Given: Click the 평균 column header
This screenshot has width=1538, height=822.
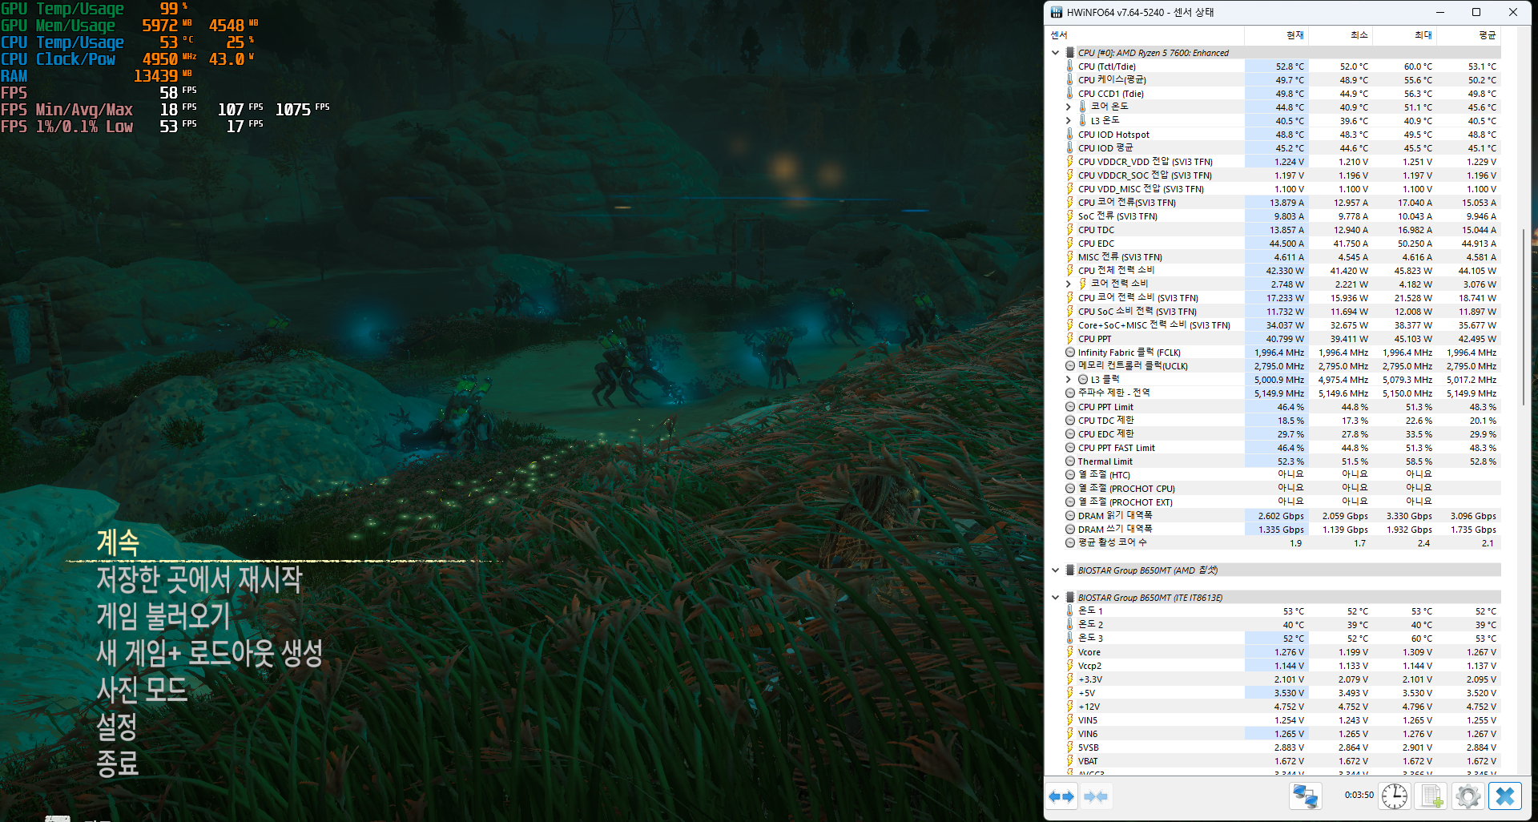Looking at the screenshot, I should [x=1468, y=35].
